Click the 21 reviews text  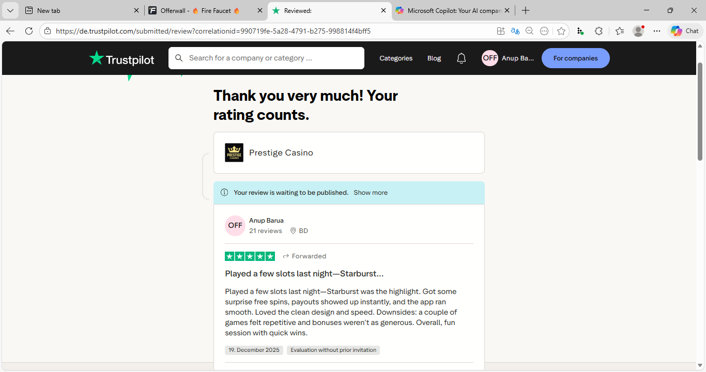(x=266, y=231)
